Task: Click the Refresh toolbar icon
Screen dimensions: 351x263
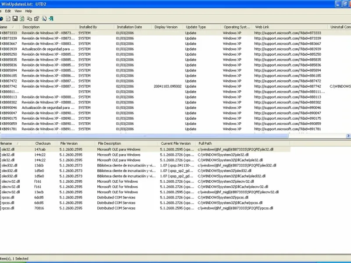Action: pos(22,19)
